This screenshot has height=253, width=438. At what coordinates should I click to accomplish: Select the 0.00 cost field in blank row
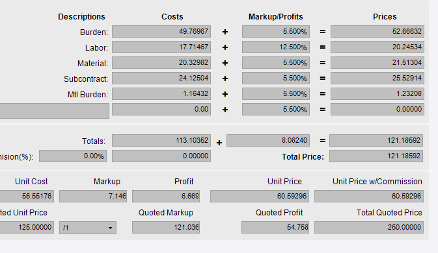point(161,110)
